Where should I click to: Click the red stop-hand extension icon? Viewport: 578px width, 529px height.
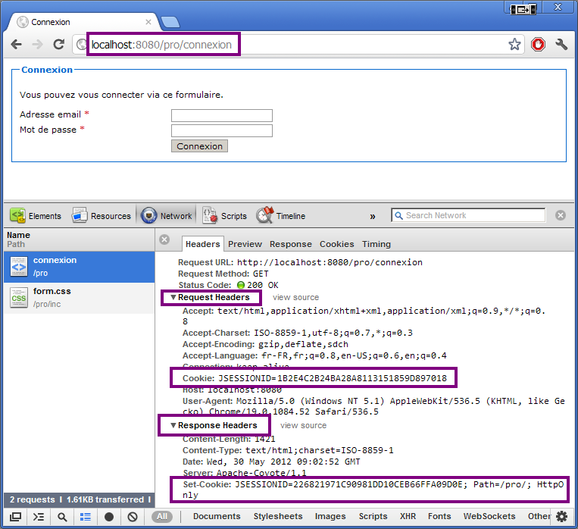pyautogui.click(x=538, y=45)
